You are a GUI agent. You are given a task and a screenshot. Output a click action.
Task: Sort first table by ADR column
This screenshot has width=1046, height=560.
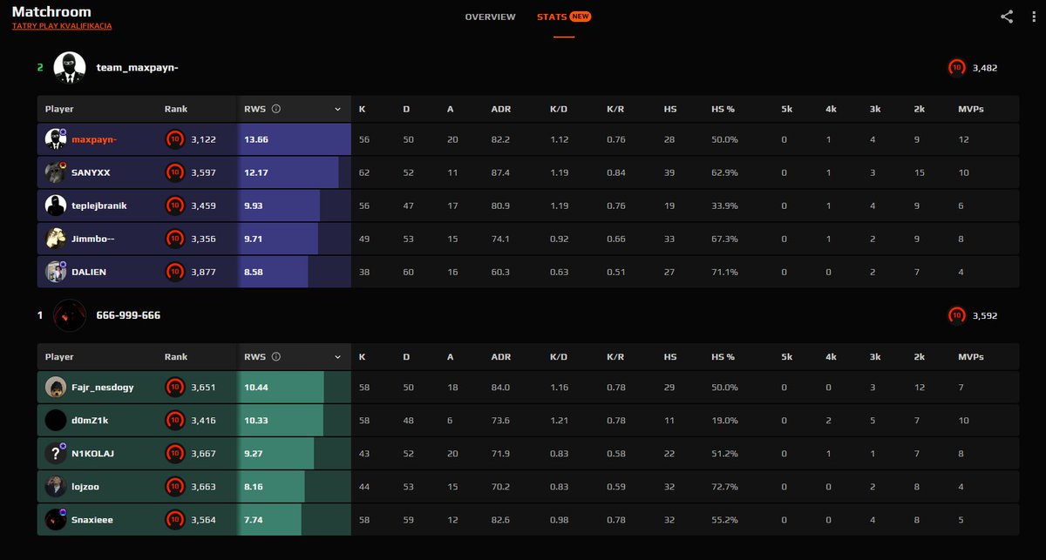[x=500, y=109]
